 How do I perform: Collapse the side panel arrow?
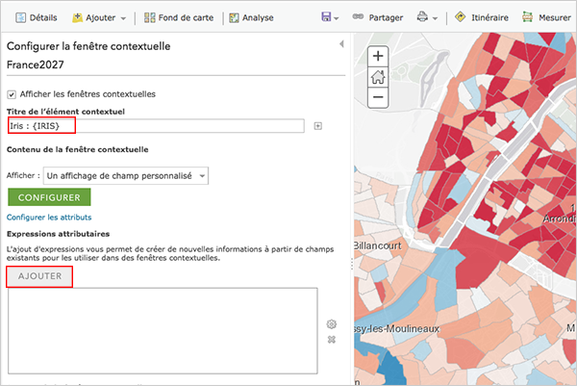(x=341, y=44)
